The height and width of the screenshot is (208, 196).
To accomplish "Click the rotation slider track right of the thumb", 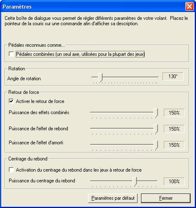I will tap(131, 77).
